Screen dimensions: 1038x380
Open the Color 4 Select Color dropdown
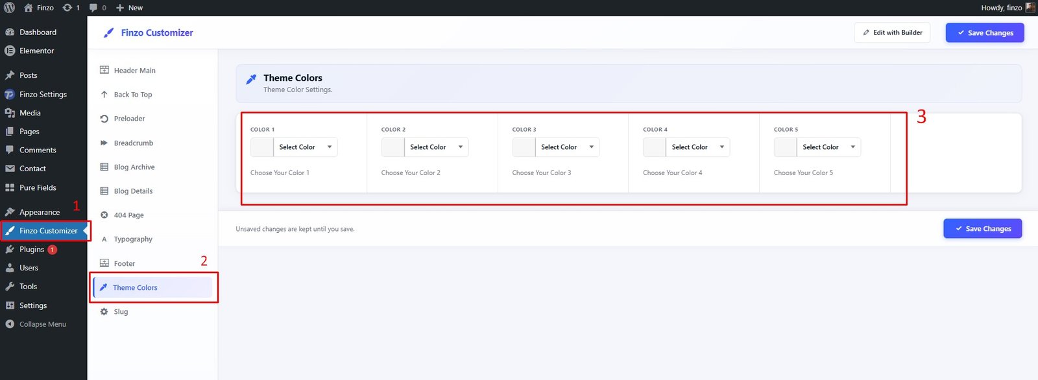[698, 147]
